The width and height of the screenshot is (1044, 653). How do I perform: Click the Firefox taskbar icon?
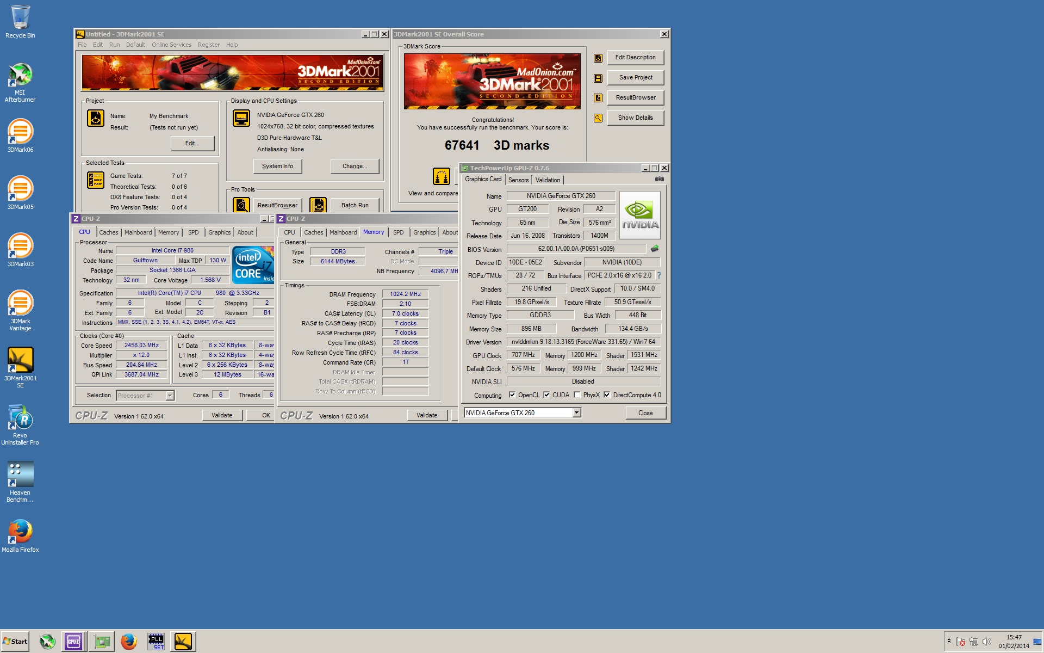[x=129, y=642]
